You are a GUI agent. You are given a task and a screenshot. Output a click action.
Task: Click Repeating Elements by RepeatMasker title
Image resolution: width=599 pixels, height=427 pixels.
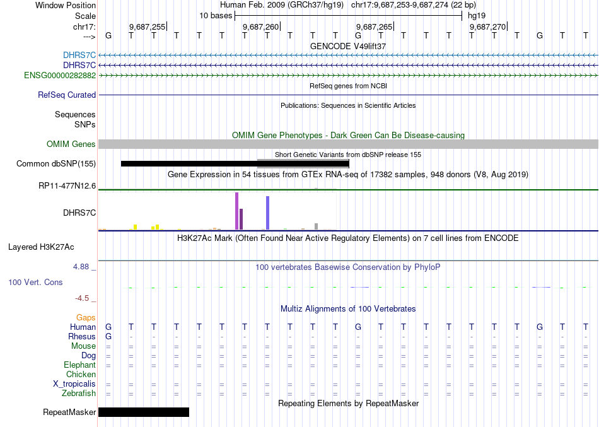[349, 403]
